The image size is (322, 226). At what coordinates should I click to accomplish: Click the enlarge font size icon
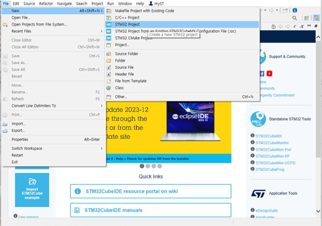pyautogui.click(x=302, y=26)
